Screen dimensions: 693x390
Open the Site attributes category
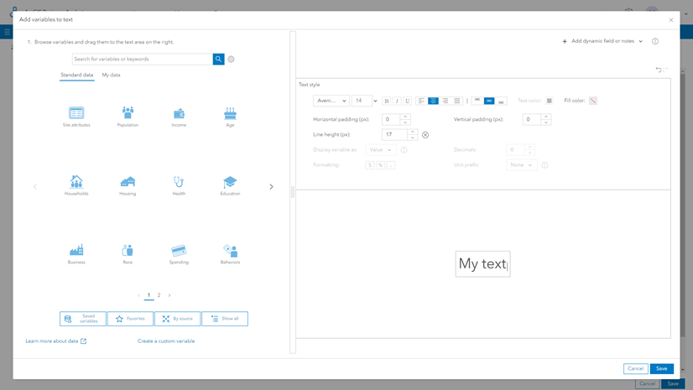76,117
